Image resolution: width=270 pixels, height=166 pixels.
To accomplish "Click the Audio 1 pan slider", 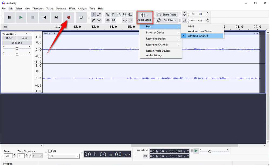I will coord(17,55).
